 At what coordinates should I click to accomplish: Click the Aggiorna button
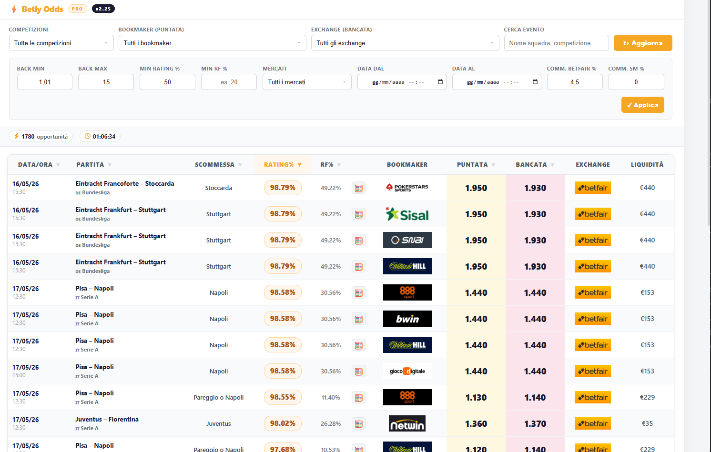643,43
